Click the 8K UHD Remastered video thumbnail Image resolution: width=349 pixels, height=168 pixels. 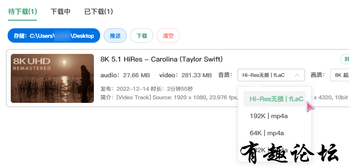click(52, 78)
